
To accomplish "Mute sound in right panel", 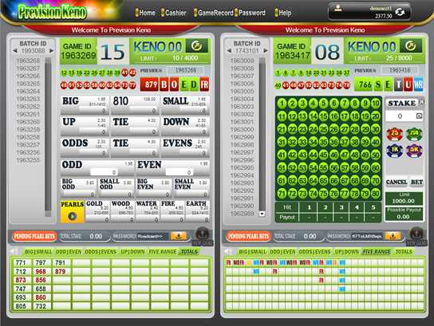I will [x=228, y=251].
